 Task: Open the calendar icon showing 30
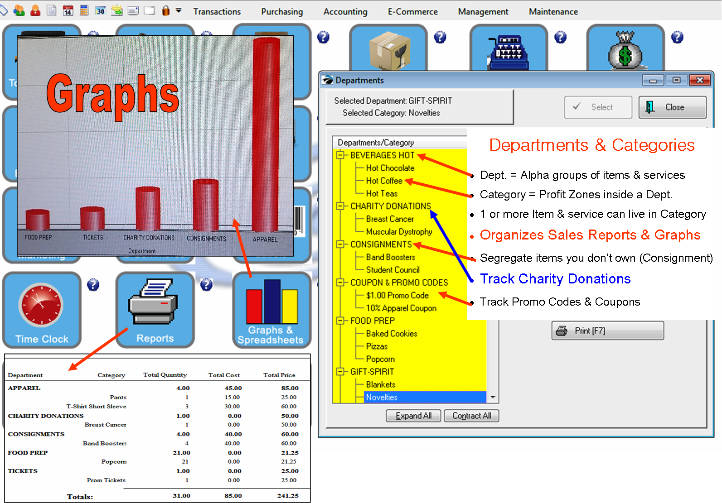click(x=100, y=10)
